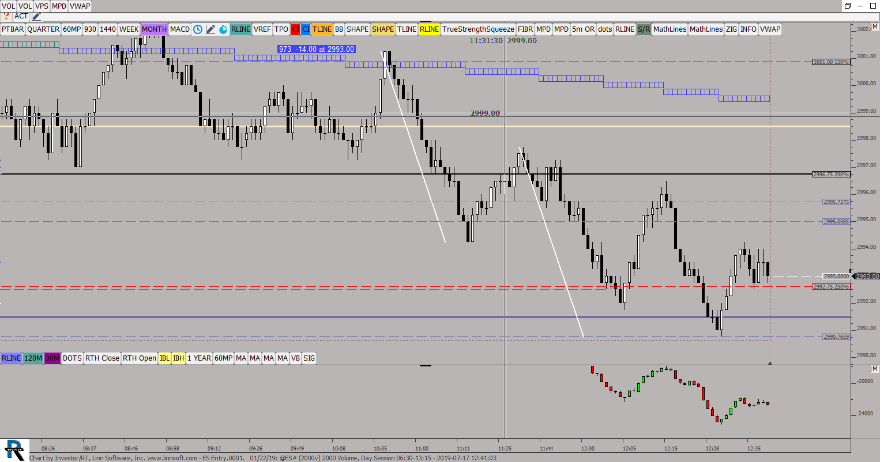The height and width of the screenshot is (462, 880).
Task: Click the MPD button in the top row
Action: coord(59,6)
